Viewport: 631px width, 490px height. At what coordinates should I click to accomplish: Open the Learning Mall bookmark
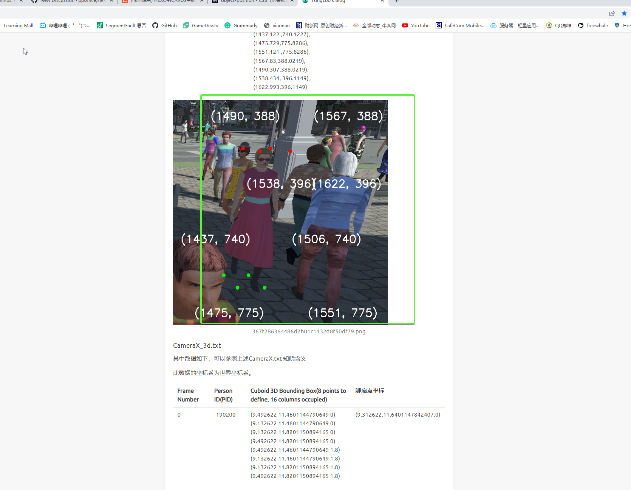tap(18, 25)
